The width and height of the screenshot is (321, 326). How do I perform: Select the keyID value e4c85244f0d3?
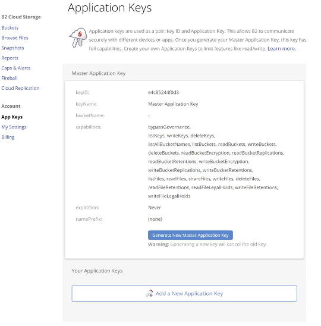(163, 93)
